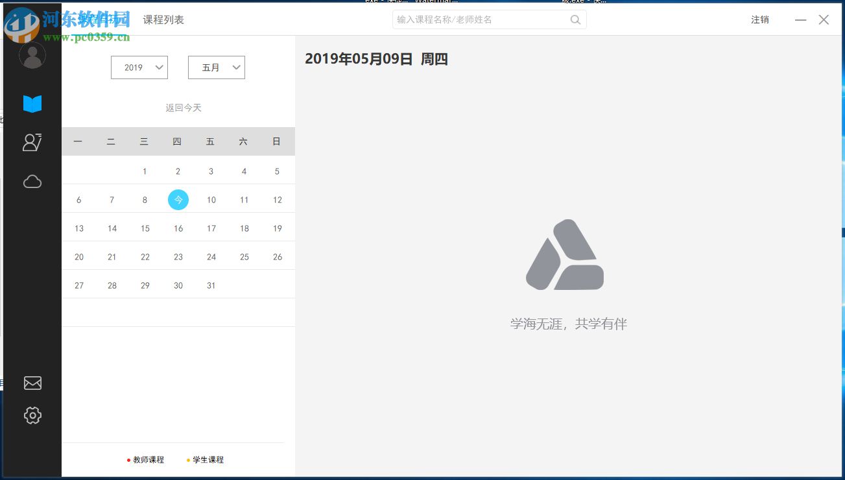Open the settings gear icon
The height and width of the screenshot is (480, 845).
[32, 415]
